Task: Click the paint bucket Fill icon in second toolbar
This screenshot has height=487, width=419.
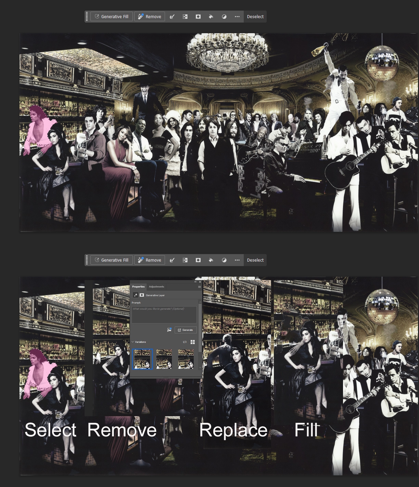Action: click(x=211, y=260)
